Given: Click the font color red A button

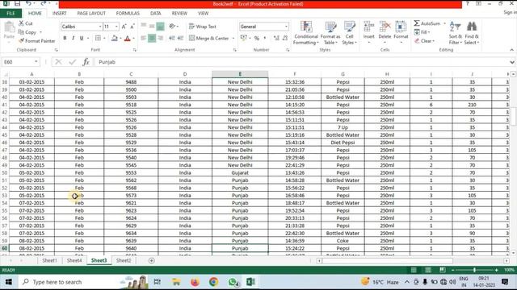Looking at the screenshot, I should pyautogui.click(x=128, y=38).
